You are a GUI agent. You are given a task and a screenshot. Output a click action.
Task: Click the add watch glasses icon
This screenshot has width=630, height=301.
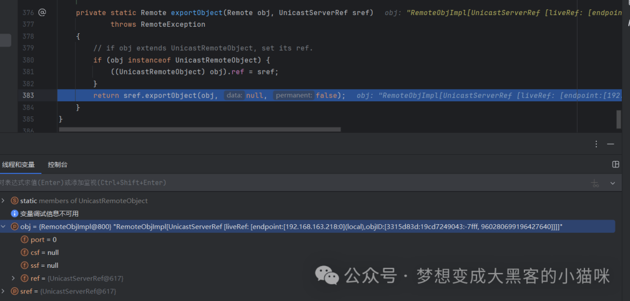click(595, 183)
